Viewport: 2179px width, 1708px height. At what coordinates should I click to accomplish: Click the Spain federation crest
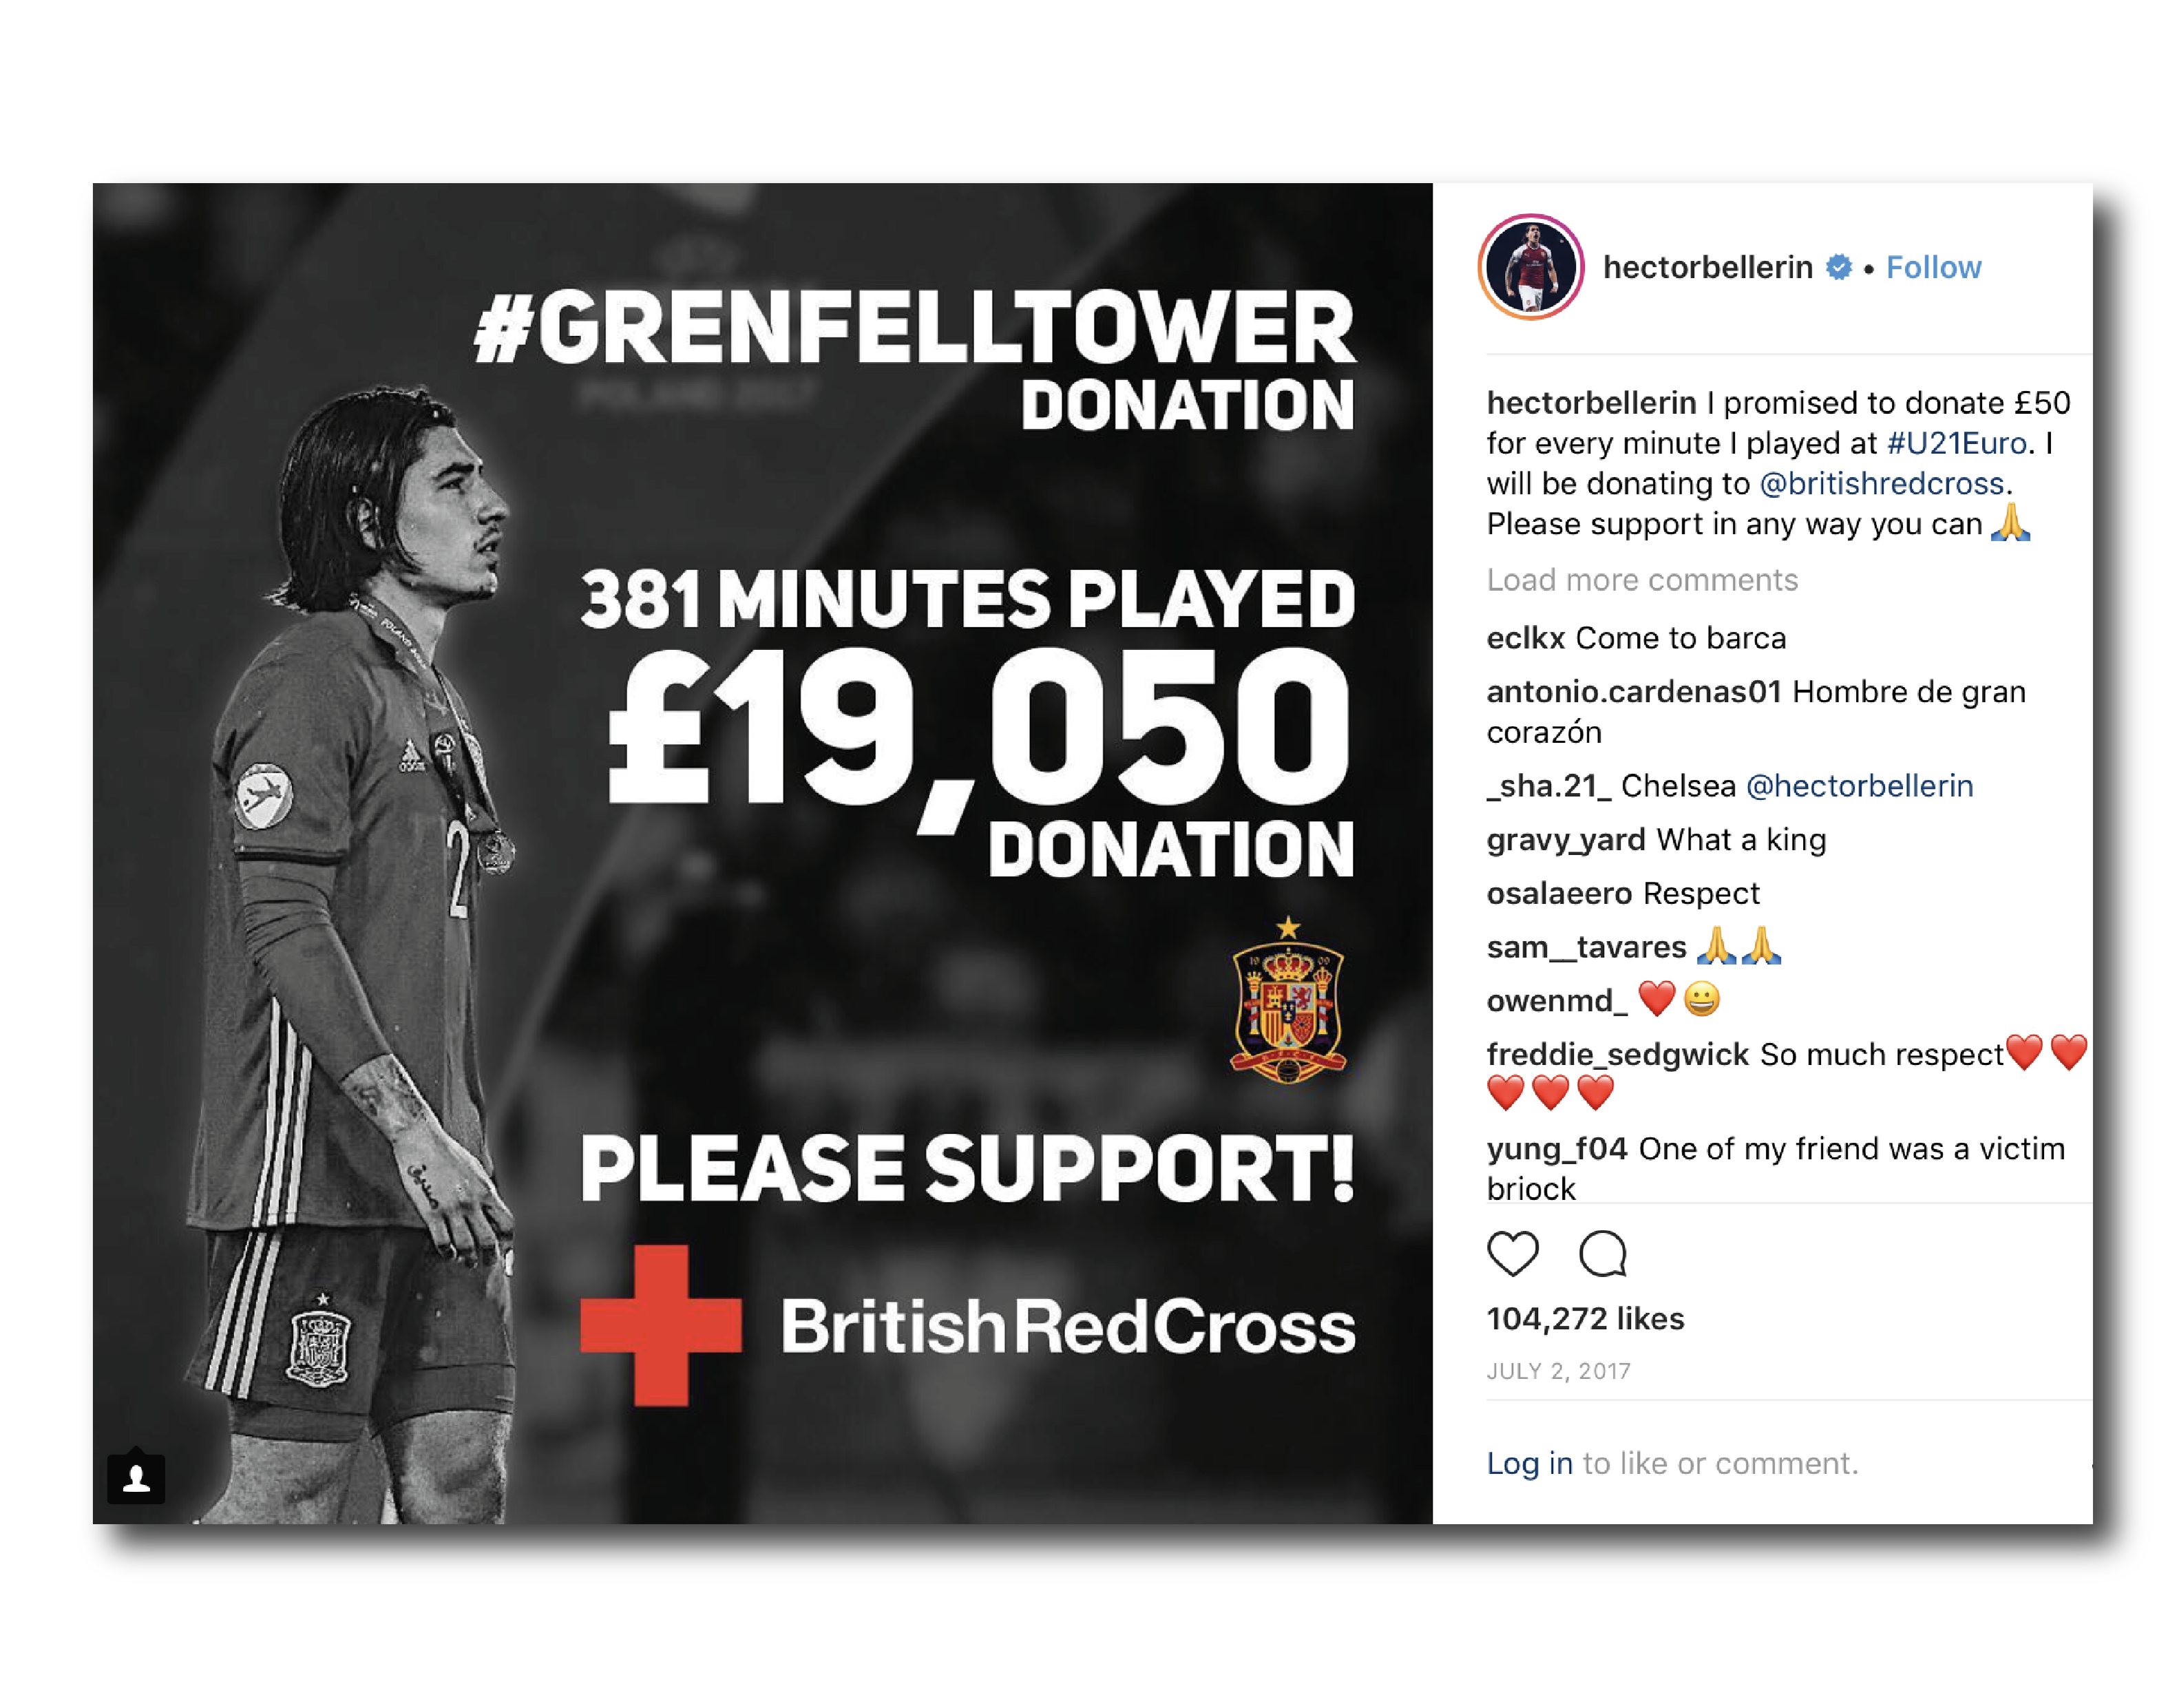(1288, 1000)
